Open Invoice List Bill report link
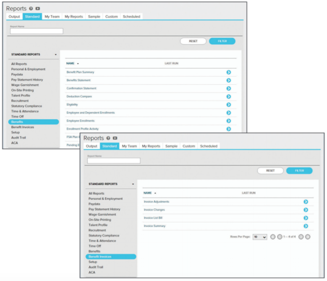Screen dimensions: 327x281 tap(153, 218)
